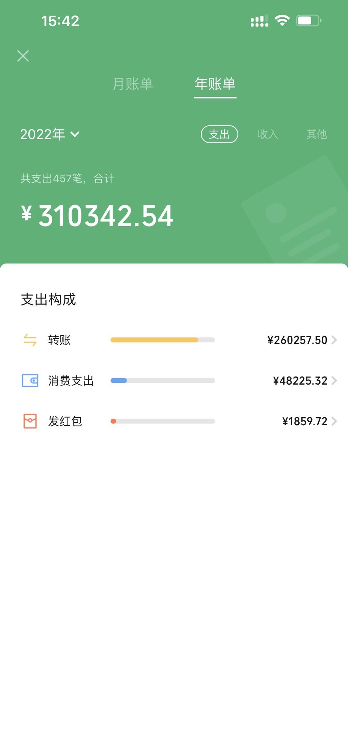Screen dimensions: 348x732
Task: Open the ¥48225.32 consumption amount
Action: point(300,380)
